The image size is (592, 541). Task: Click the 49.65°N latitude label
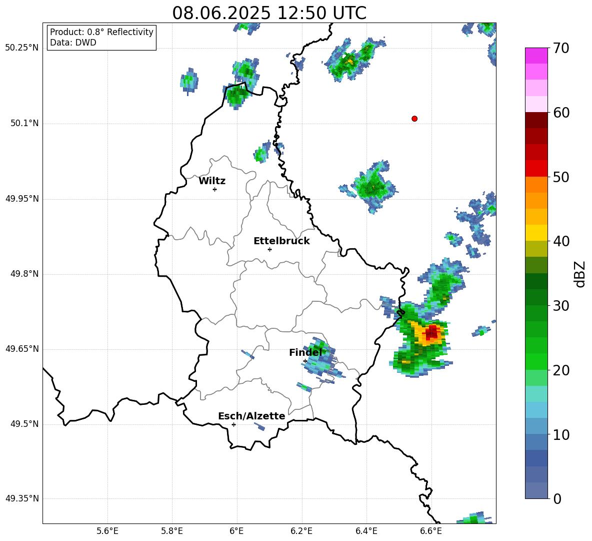pyautogui.click(x=22, y=348)
